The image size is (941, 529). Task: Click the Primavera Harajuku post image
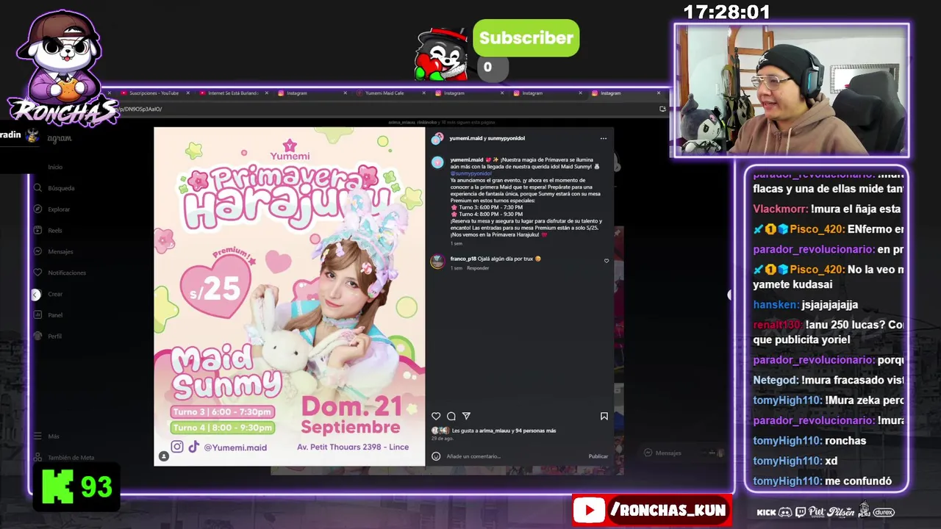[290, 297]
